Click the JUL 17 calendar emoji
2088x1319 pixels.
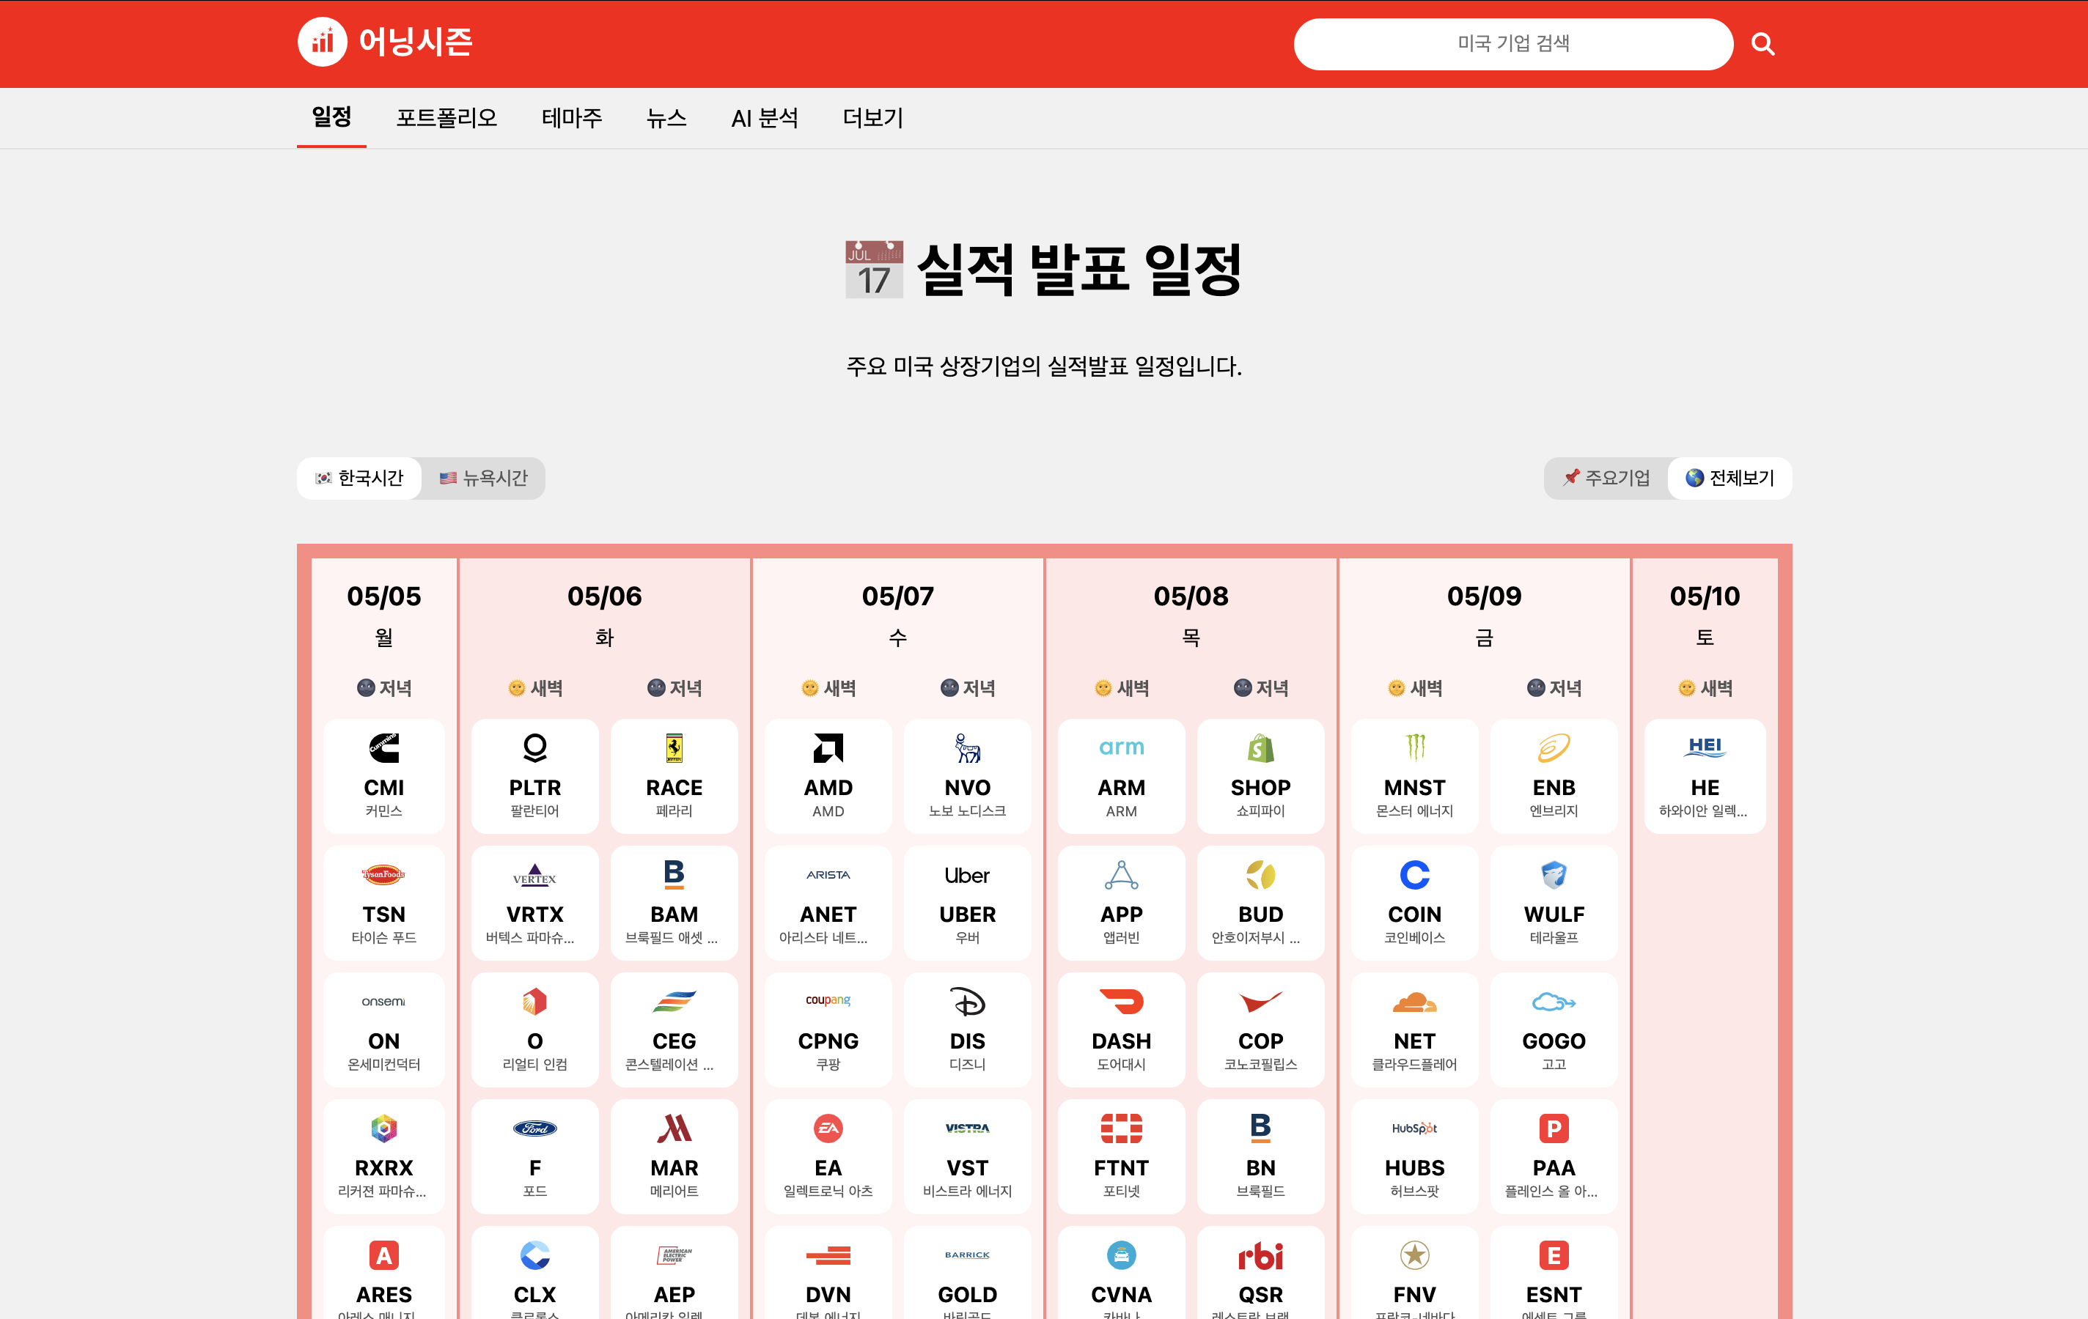coord(874,270)
